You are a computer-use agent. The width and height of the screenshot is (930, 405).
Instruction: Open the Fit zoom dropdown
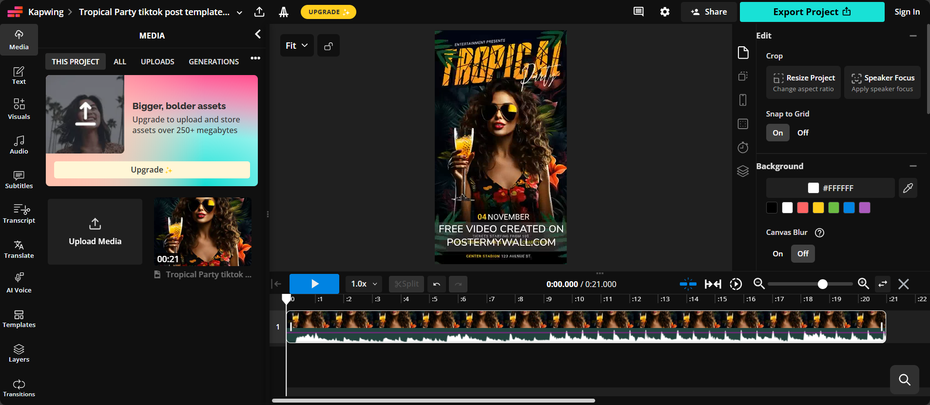tap(297, 46)
